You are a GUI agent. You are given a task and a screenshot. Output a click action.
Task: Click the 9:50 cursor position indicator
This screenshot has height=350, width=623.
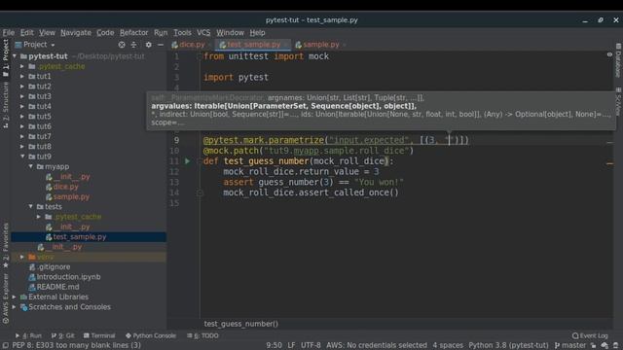click(x=274, y=345)
